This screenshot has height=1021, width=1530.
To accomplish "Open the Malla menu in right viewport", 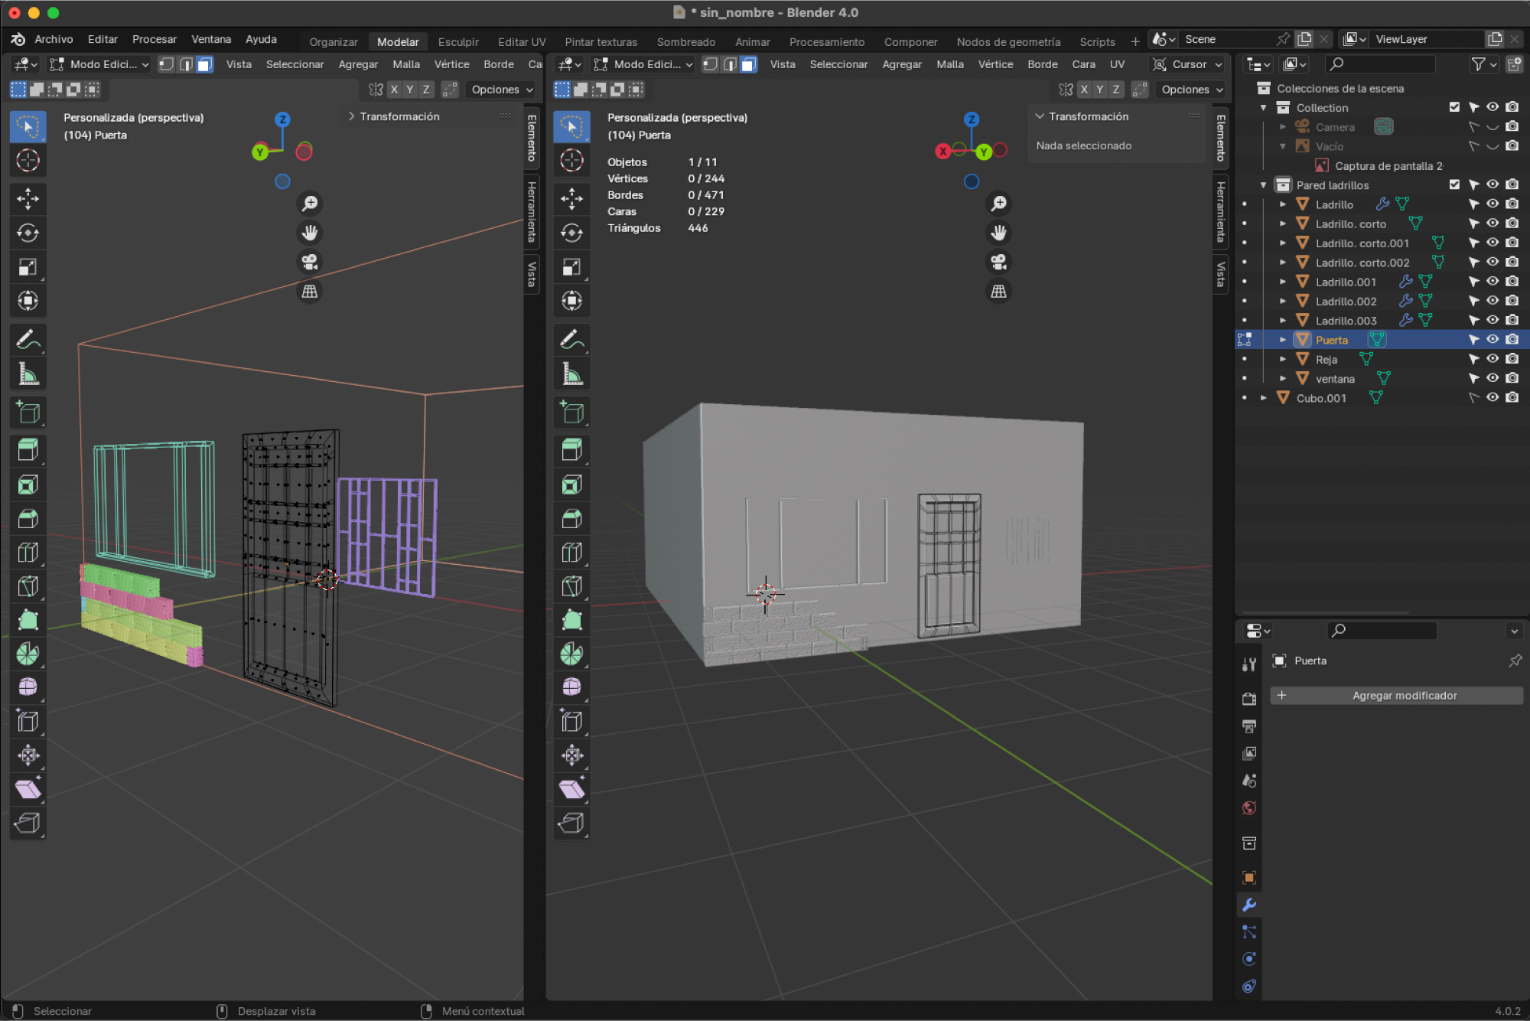I will click(x=949, y=64).
